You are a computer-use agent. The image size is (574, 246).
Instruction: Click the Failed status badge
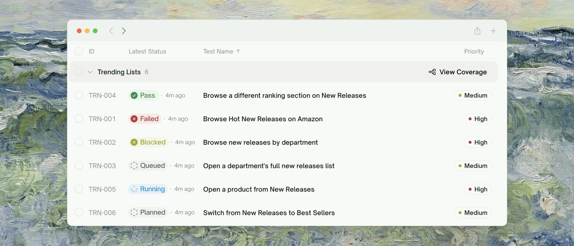(x=145, y=119)
